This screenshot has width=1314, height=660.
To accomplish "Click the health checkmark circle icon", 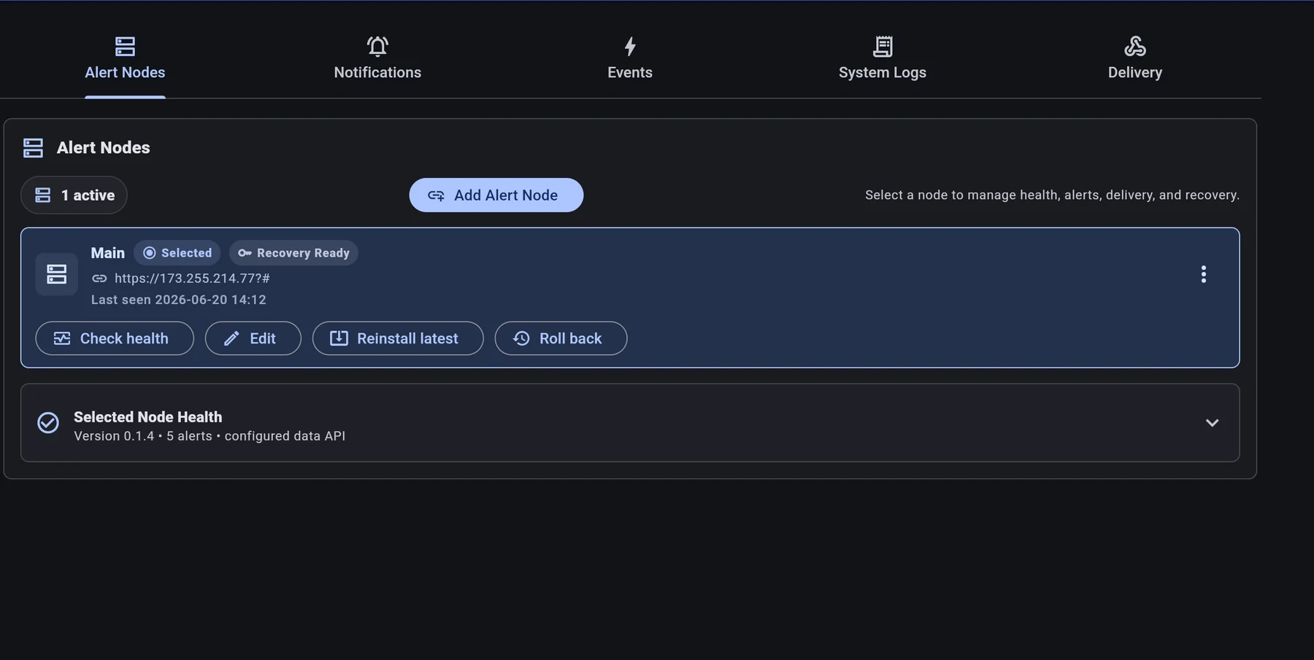I will 48,423.
